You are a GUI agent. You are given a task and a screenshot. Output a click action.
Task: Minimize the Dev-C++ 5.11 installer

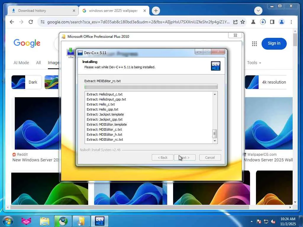199,52
